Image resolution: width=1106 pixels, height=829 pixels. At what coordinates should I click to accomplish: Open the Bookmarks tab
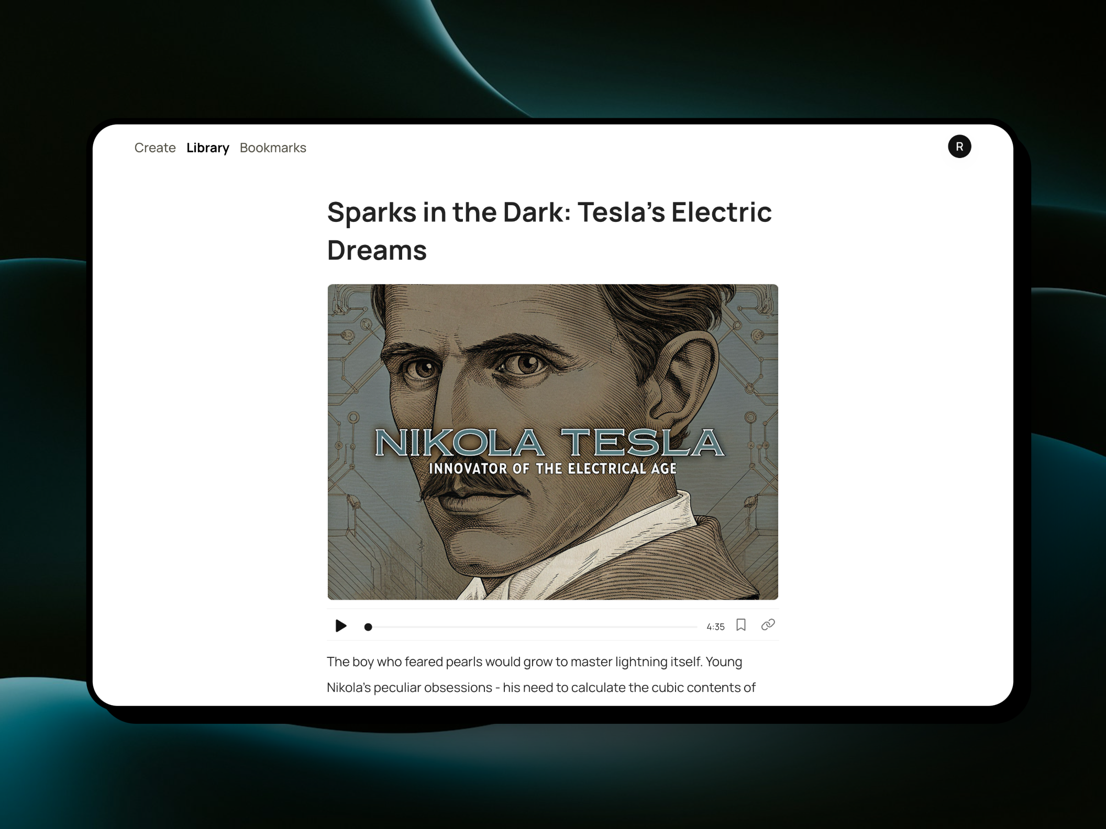273,148
